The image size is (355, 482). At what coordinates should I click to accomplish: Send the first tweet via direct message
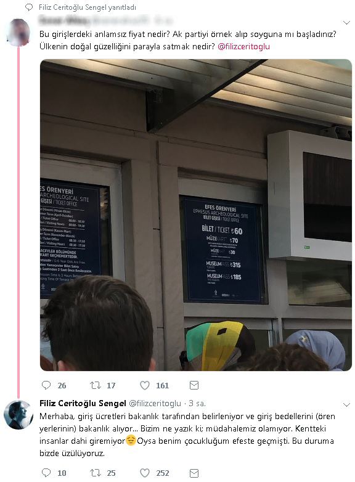click(x=194, y=385)
